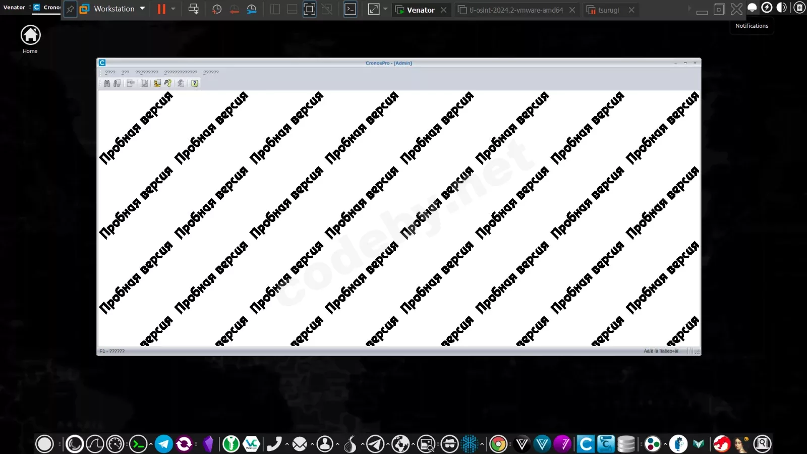
Task: Open the Notifications panel
Action: click(752, 8)
